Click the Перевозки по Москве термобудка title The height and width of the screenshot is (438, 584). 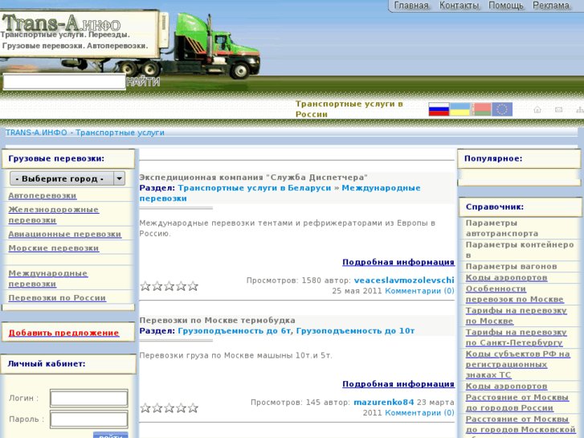pos(218,321)
